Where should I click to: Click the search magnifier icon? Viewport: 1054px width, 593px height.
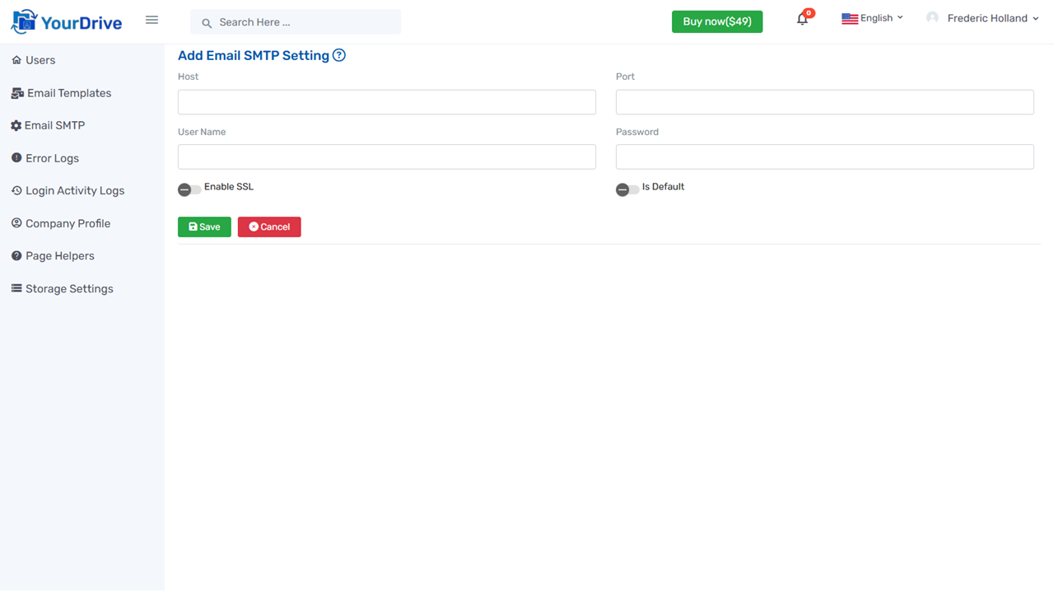tap(206, 22)
